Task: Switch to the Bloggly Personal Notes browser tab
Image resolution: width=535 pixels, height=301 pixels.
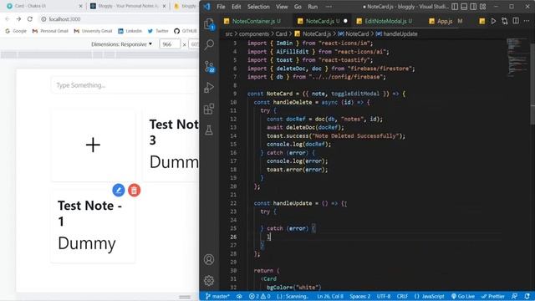Action: [128, 6]
